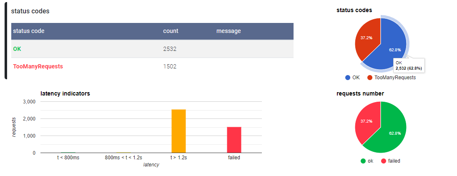Click the red failed latency bar
Screen dimensions: 457x176
(234, 140)
